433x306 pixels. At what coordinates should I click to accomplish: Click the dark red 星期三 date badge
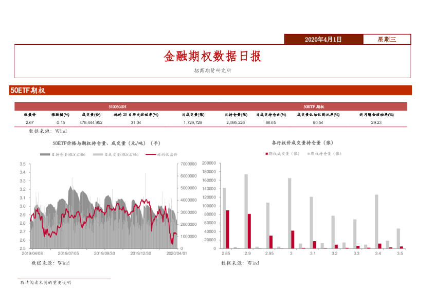tap(387, 39)
